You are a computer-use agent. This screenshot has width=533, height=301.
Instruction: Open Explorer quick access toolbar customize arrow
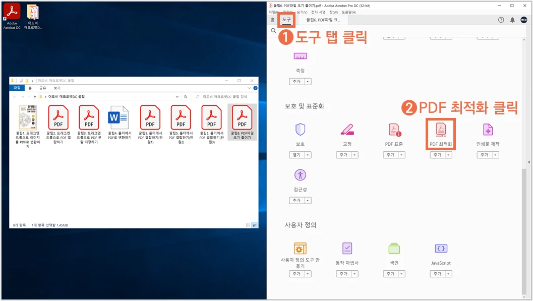(32, 81)
